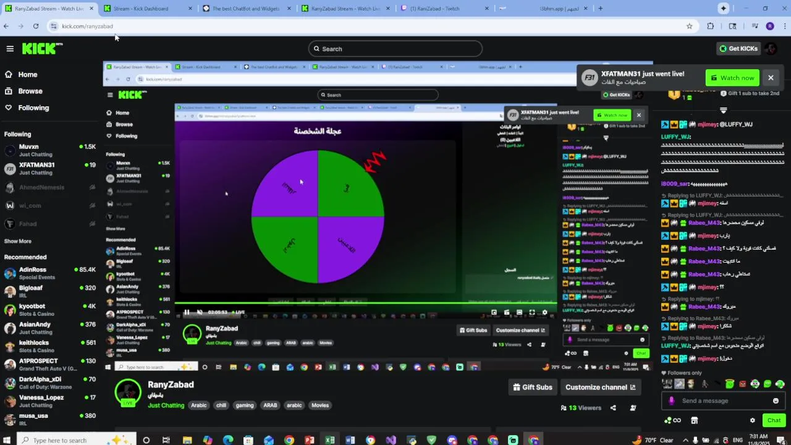This screenshot has height=445, width=791.
Task: Open DarkAlpha_xDi recommended channel
Action: tap(49, 383)
